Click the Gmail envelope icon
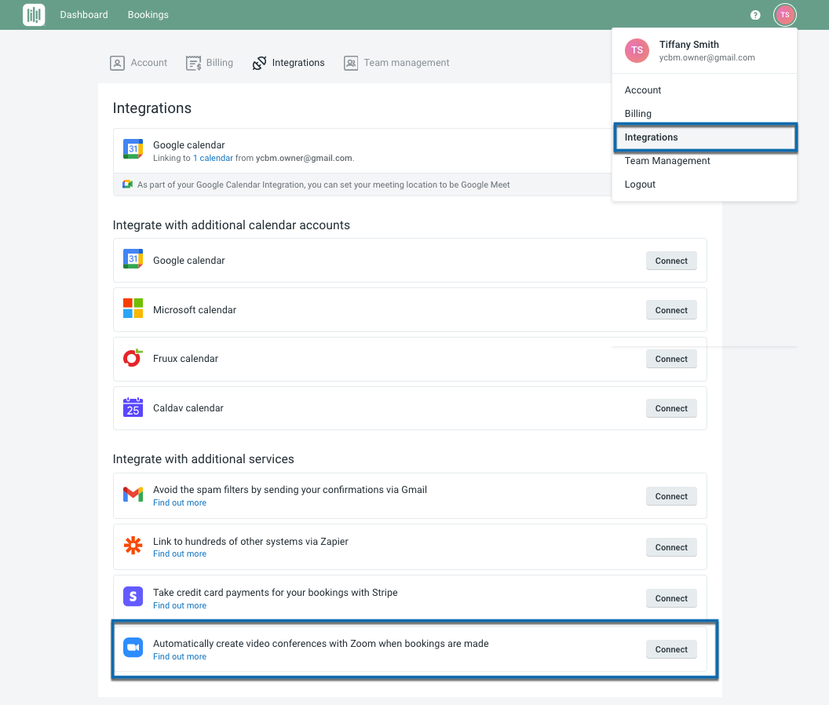Viewport: 829px width, 705px height. coord(133,495)
